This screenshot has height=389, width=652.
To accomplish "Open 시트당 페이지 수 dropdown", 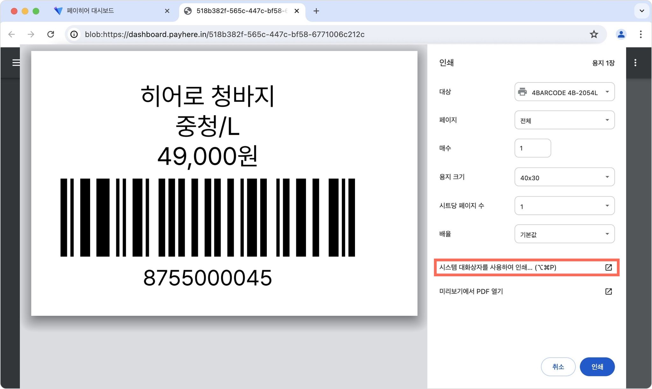I will (x=564, y=206).
